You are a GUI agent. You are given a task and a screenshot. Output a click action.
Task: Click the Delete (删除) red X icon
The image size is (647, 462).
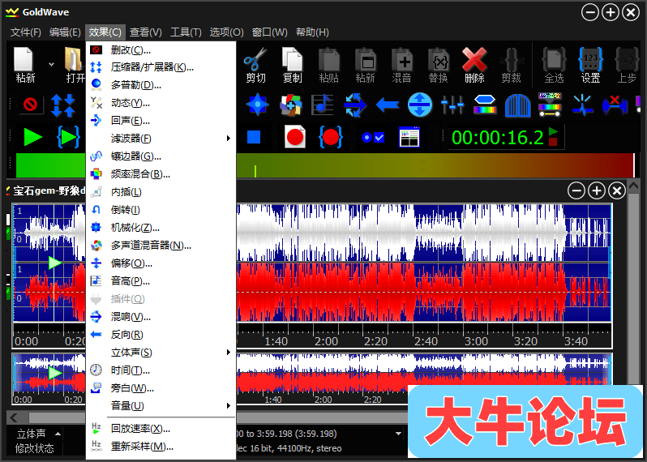coord(474,60)
